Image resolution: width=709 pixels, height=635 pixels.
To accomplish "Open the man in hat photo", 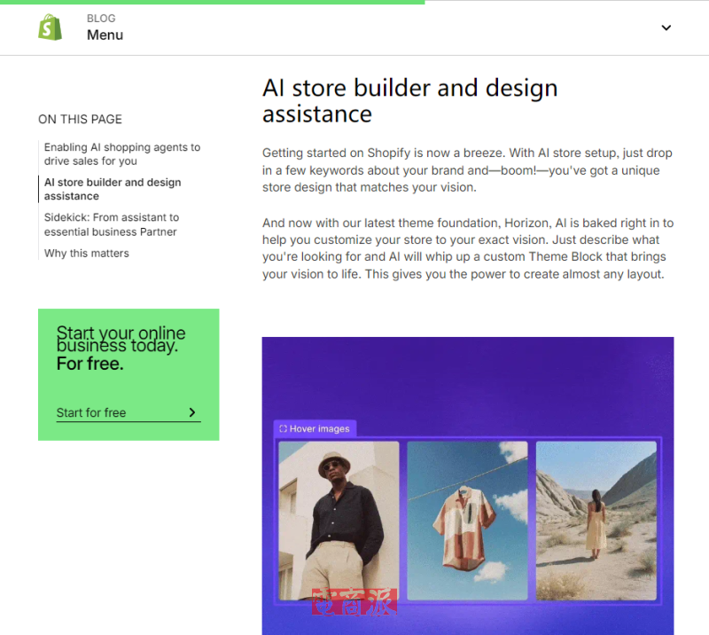I will click(x=339, y=521).
